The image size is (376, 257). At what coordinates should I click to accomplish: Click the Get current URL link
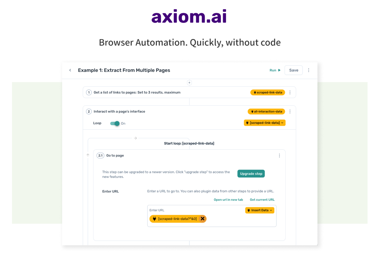(262, 199)
